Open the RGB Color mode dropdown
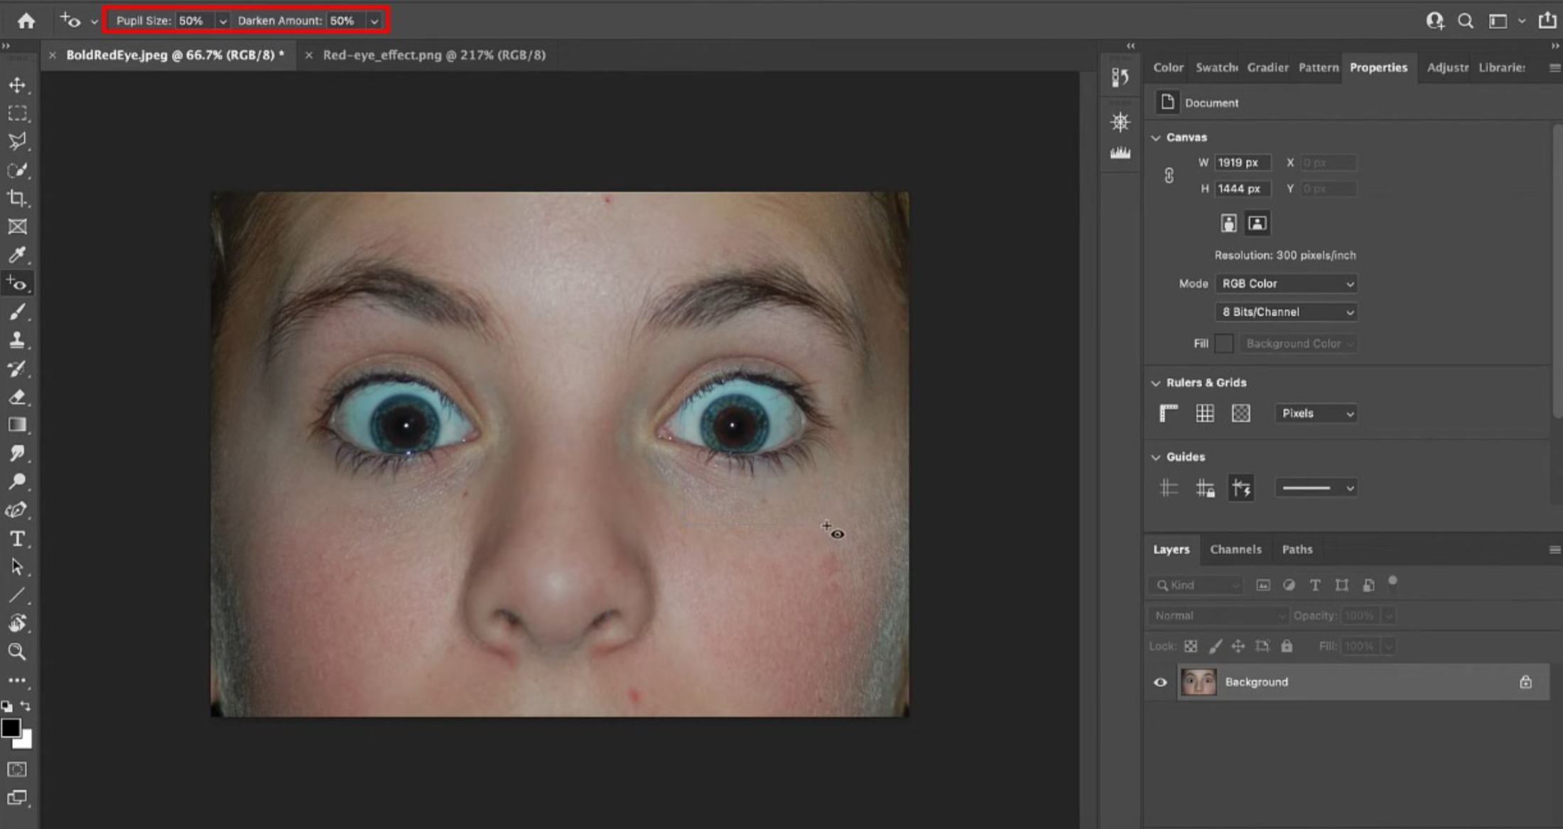Screen dimensions: 1563x829 click(1287, 283)
